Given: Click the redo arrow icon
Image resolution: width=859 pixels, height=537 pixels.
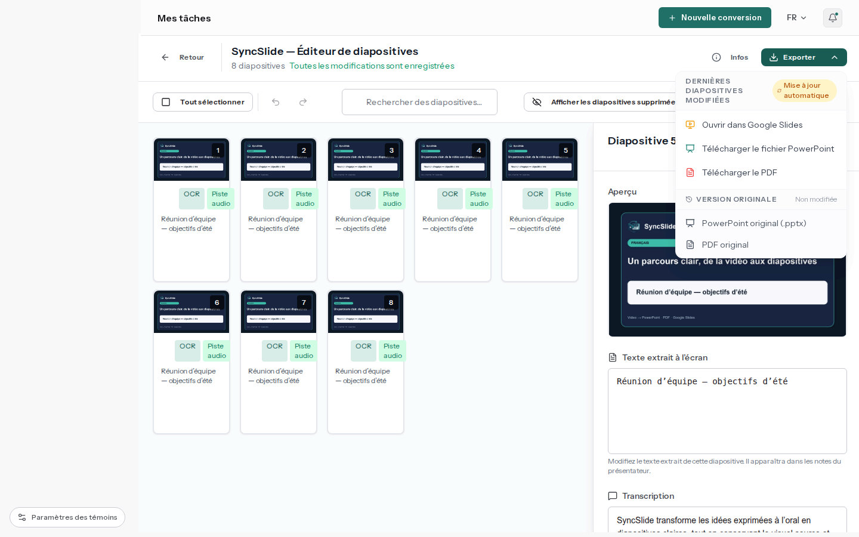Looking at the screenshot, I should click(x=303, y=102).
